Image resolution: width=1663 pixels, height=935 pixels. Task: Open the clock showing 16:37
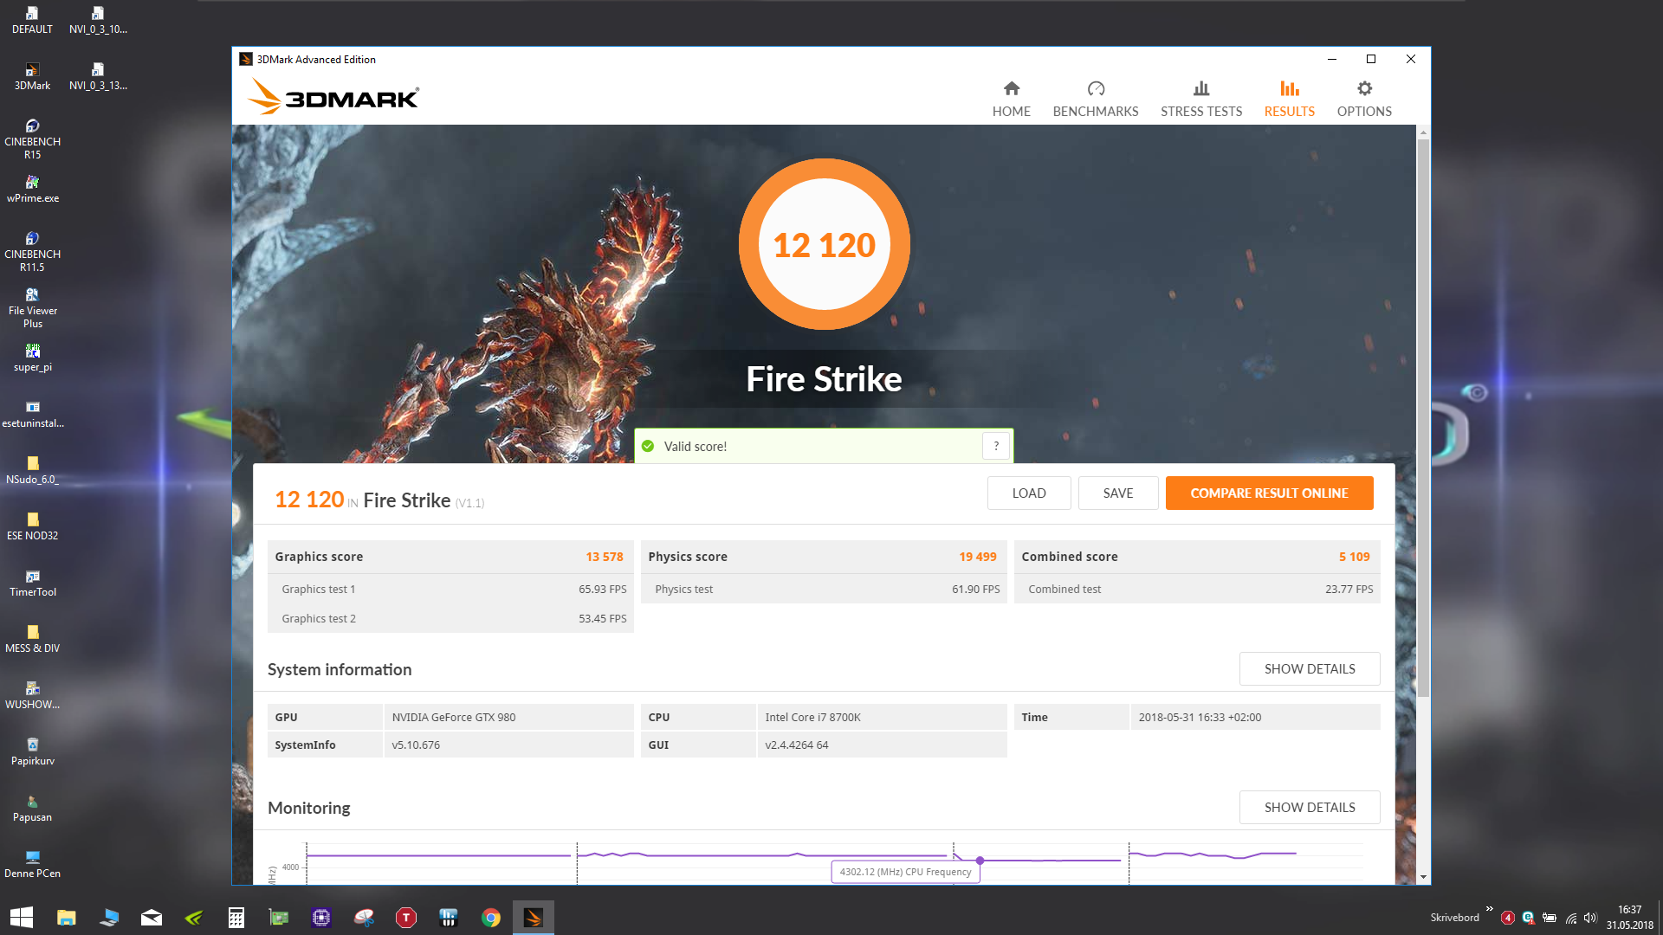point(1629,918)
